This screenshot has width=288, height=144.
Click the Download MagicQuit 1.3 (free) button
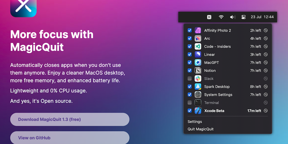tap(70, 119)
